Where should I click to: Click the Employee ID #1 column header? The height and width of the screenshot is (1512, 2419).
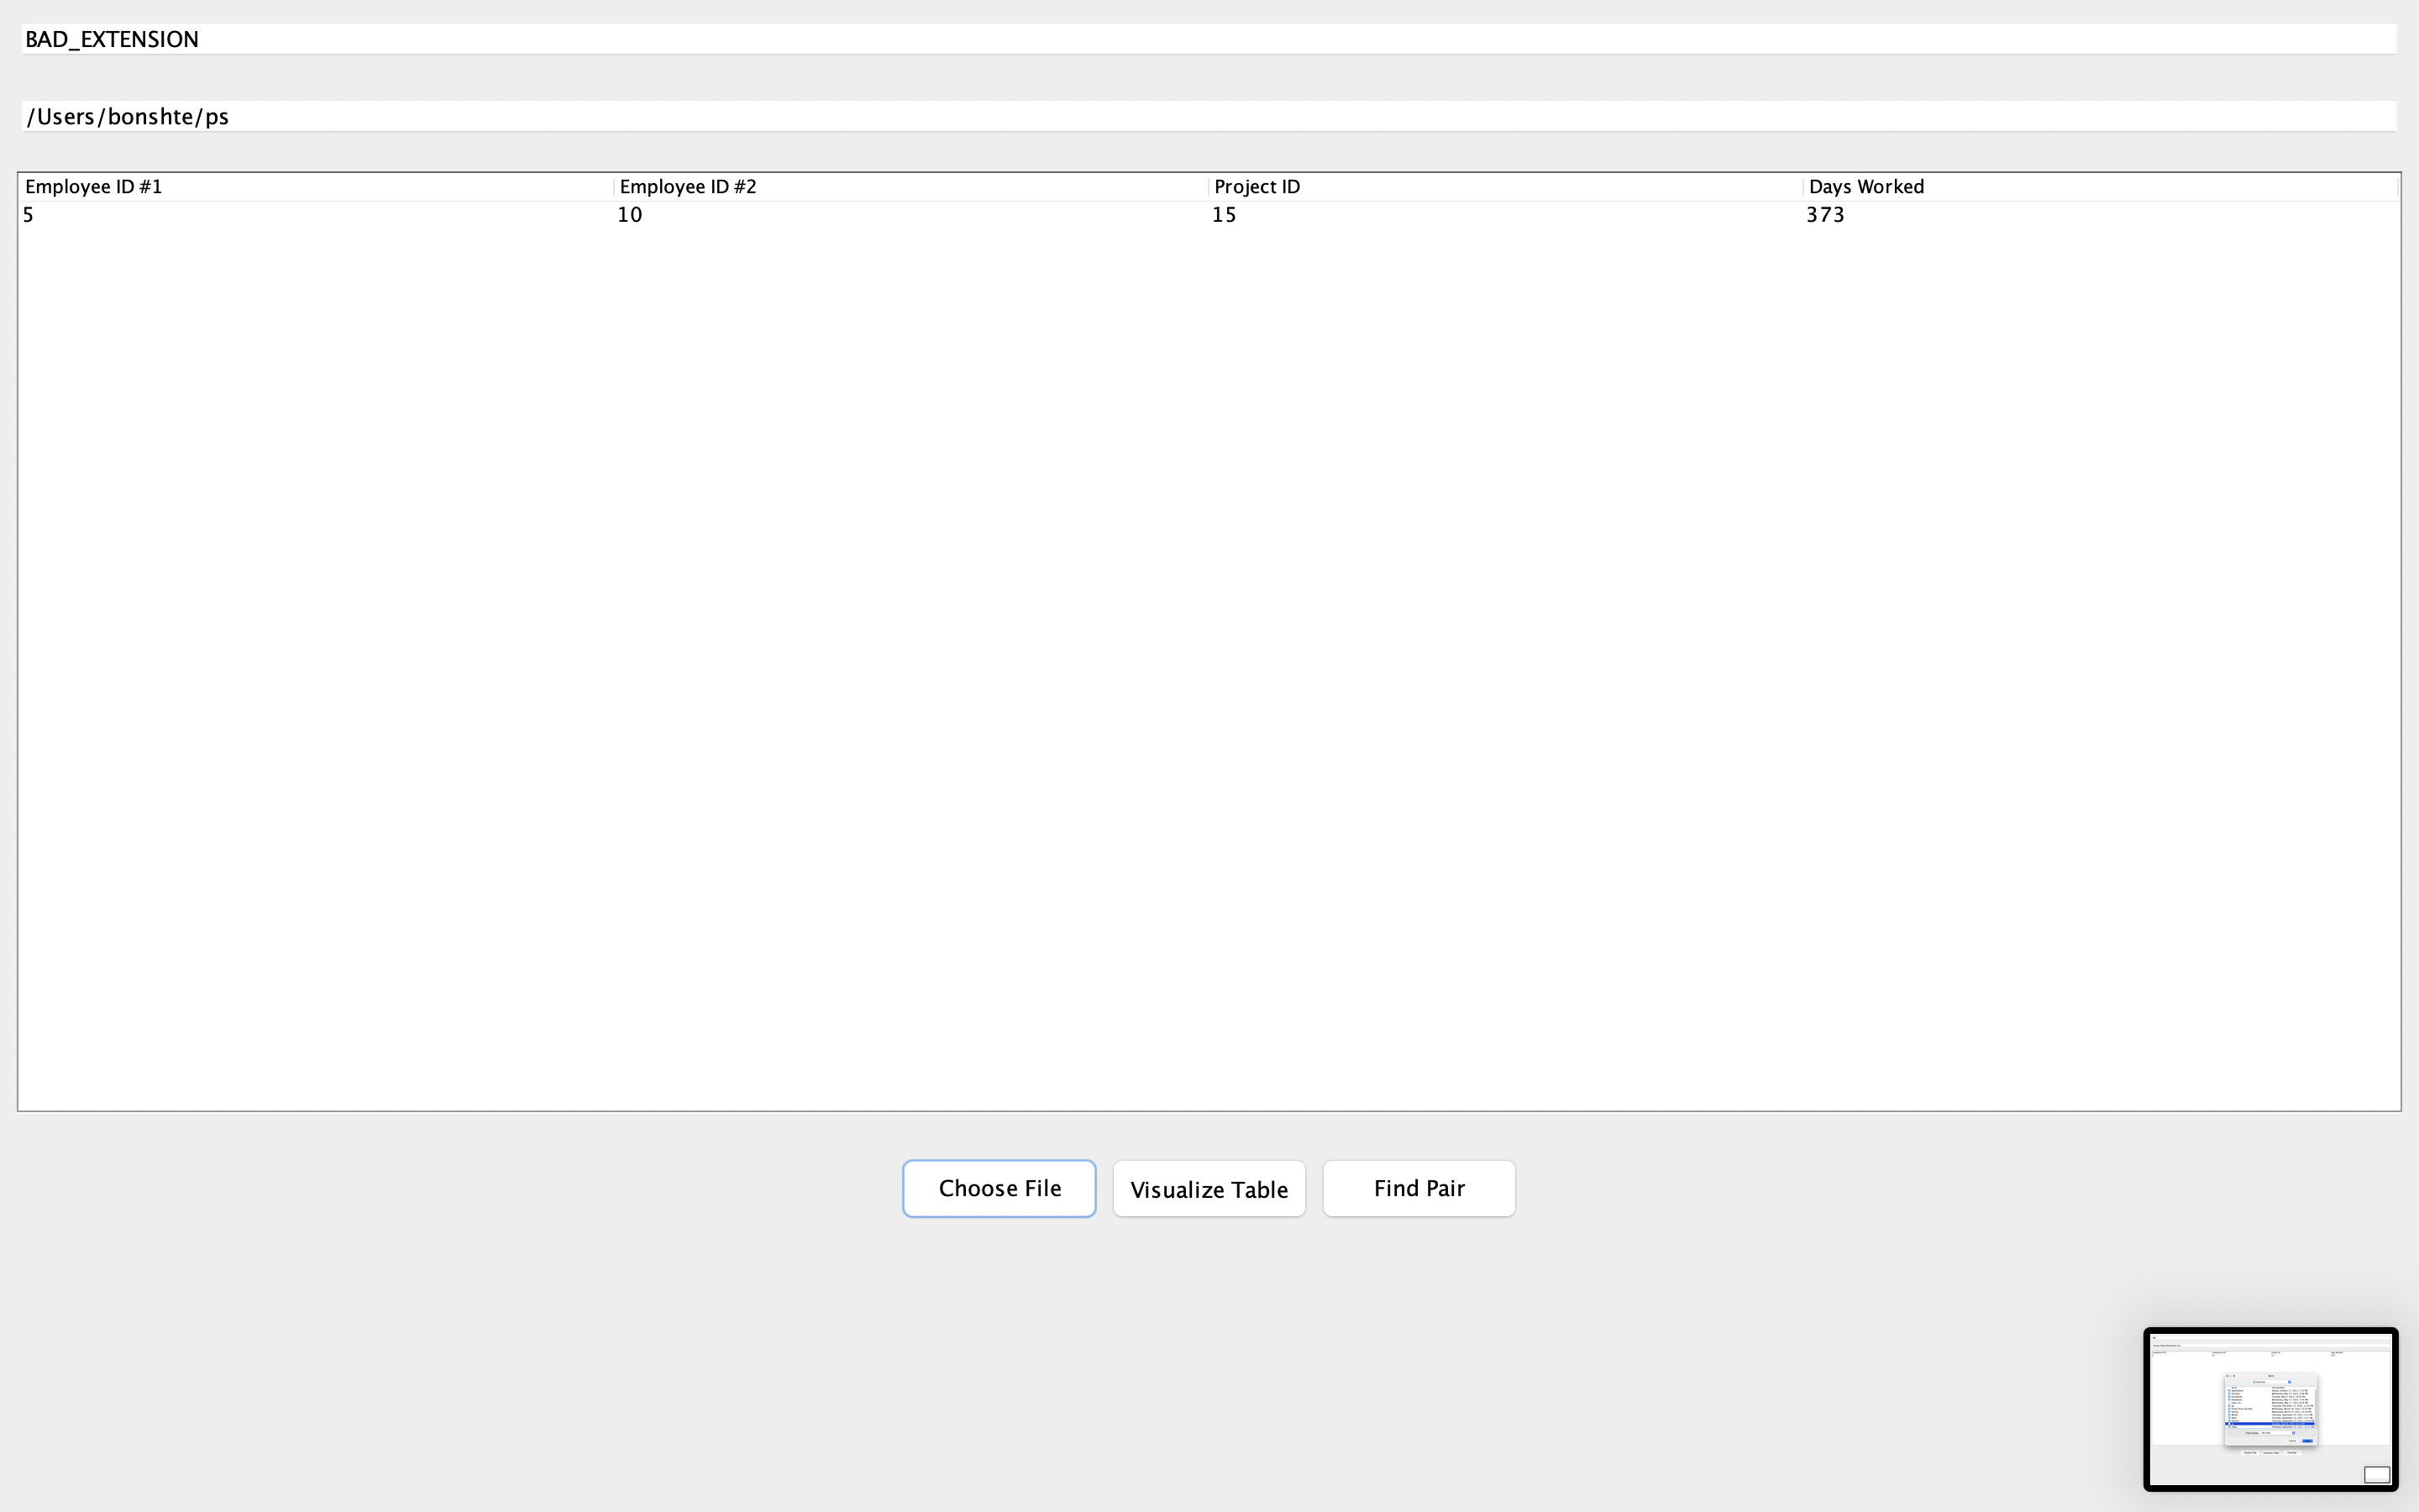pyautogui.click(x=93, y=186)
